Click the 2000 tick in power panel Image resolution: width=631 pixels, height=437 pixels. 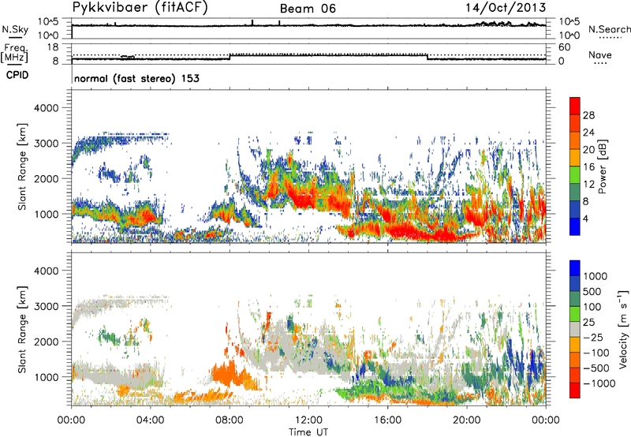(46, 178)
